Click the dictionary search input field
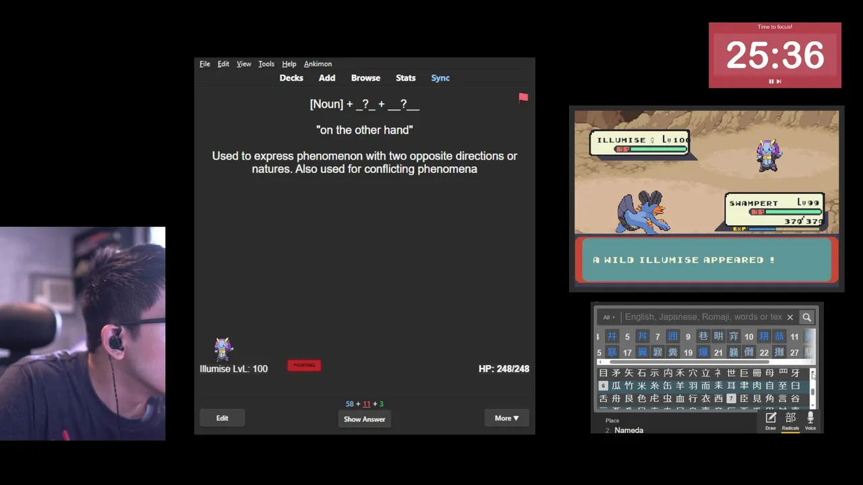This screenshot has width=863, height=485. click(x=703, y=317)
